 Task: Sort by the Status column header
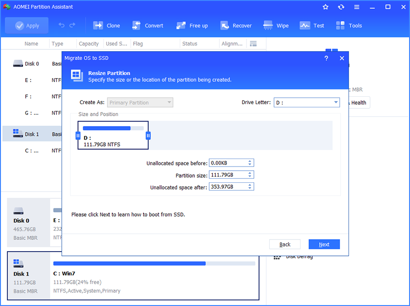[190, 44]
